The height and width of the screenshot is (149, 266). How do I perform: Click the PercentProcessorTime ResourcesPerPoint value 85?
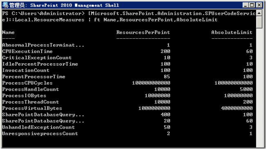click(x=167, y=77)
